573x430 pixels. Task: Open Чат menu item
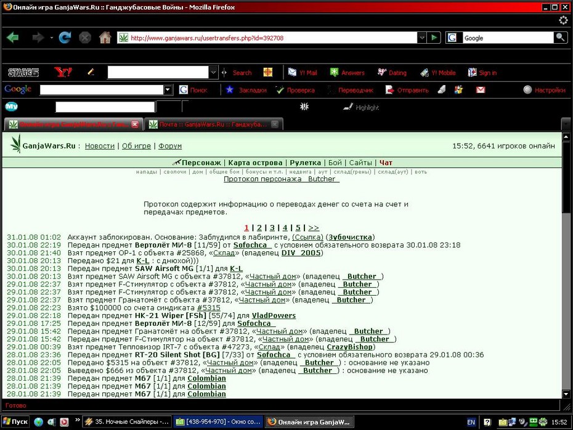(386, 163)
